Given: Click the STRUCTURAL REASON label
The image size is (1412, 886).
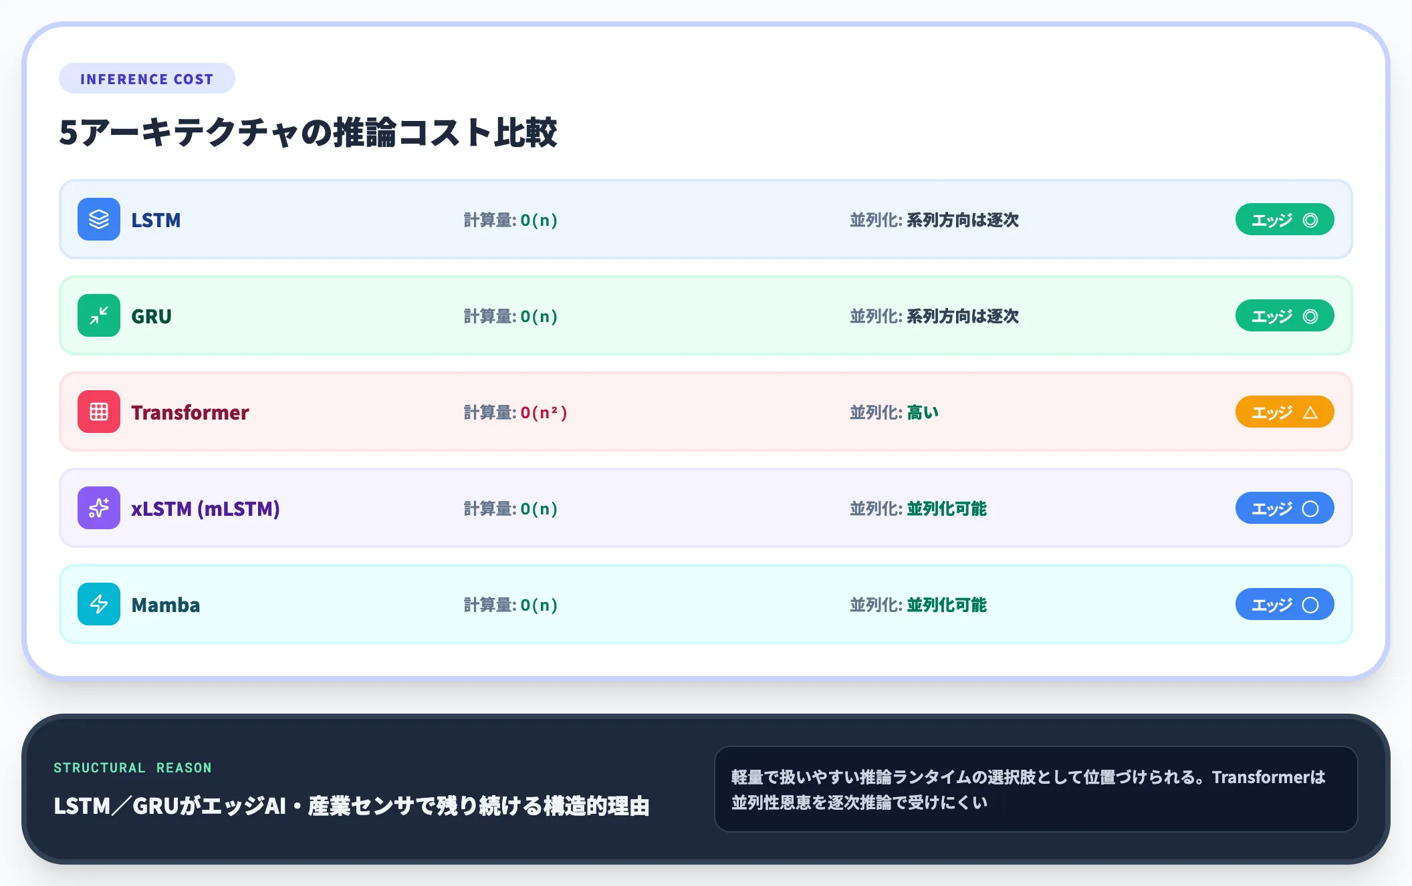Looking at the screenshot, I should coord(132,768).
